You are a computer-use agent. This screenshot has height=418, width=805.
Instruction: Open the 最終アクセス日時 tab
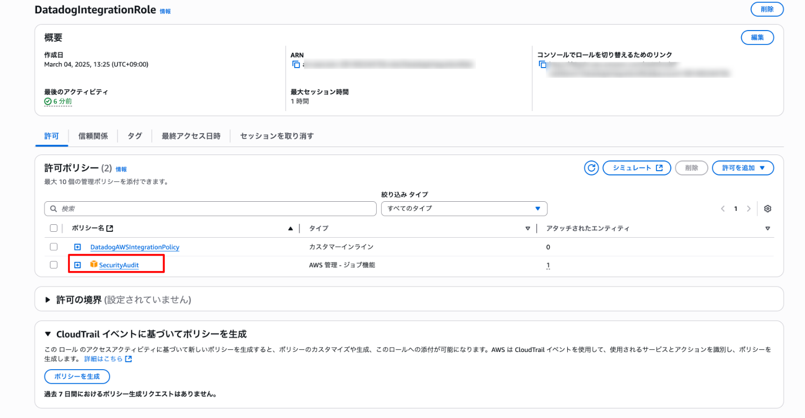coord(191,136)
